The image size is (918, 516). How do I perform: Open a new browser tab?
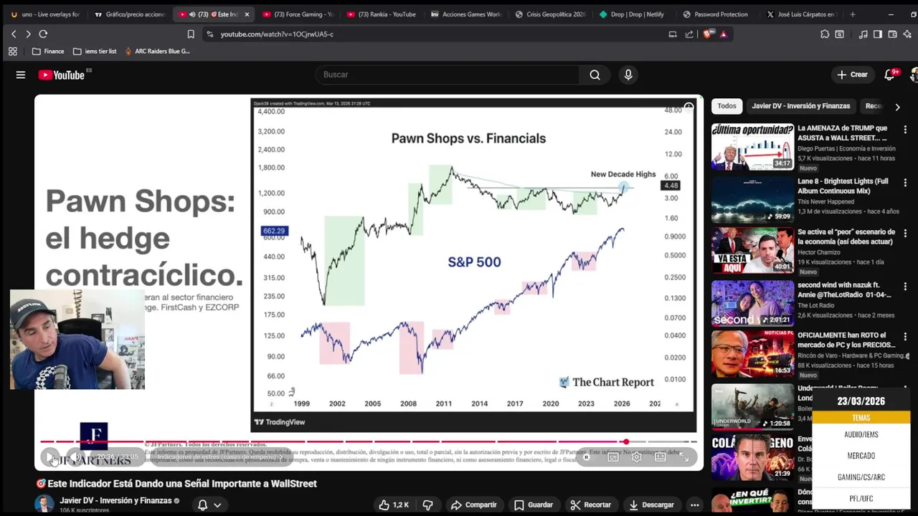[852, 14]
